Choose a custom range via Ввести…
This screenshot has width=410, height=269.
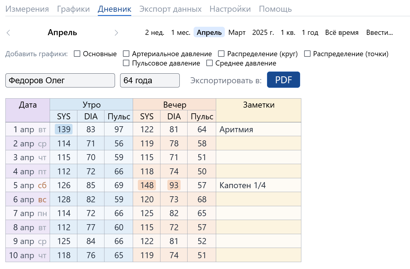point(379,33)
